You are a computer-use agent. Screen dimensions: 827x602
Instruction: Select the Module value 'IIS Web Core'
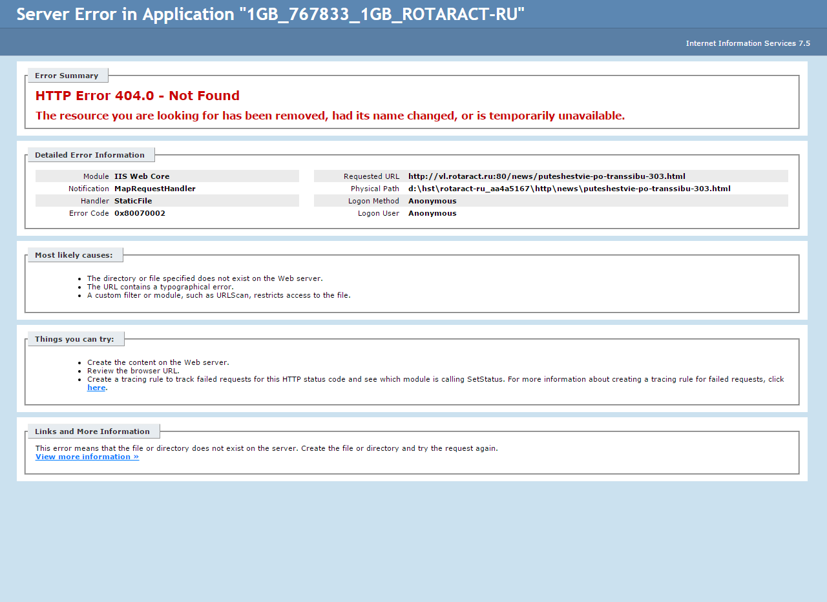click(142, 176)
